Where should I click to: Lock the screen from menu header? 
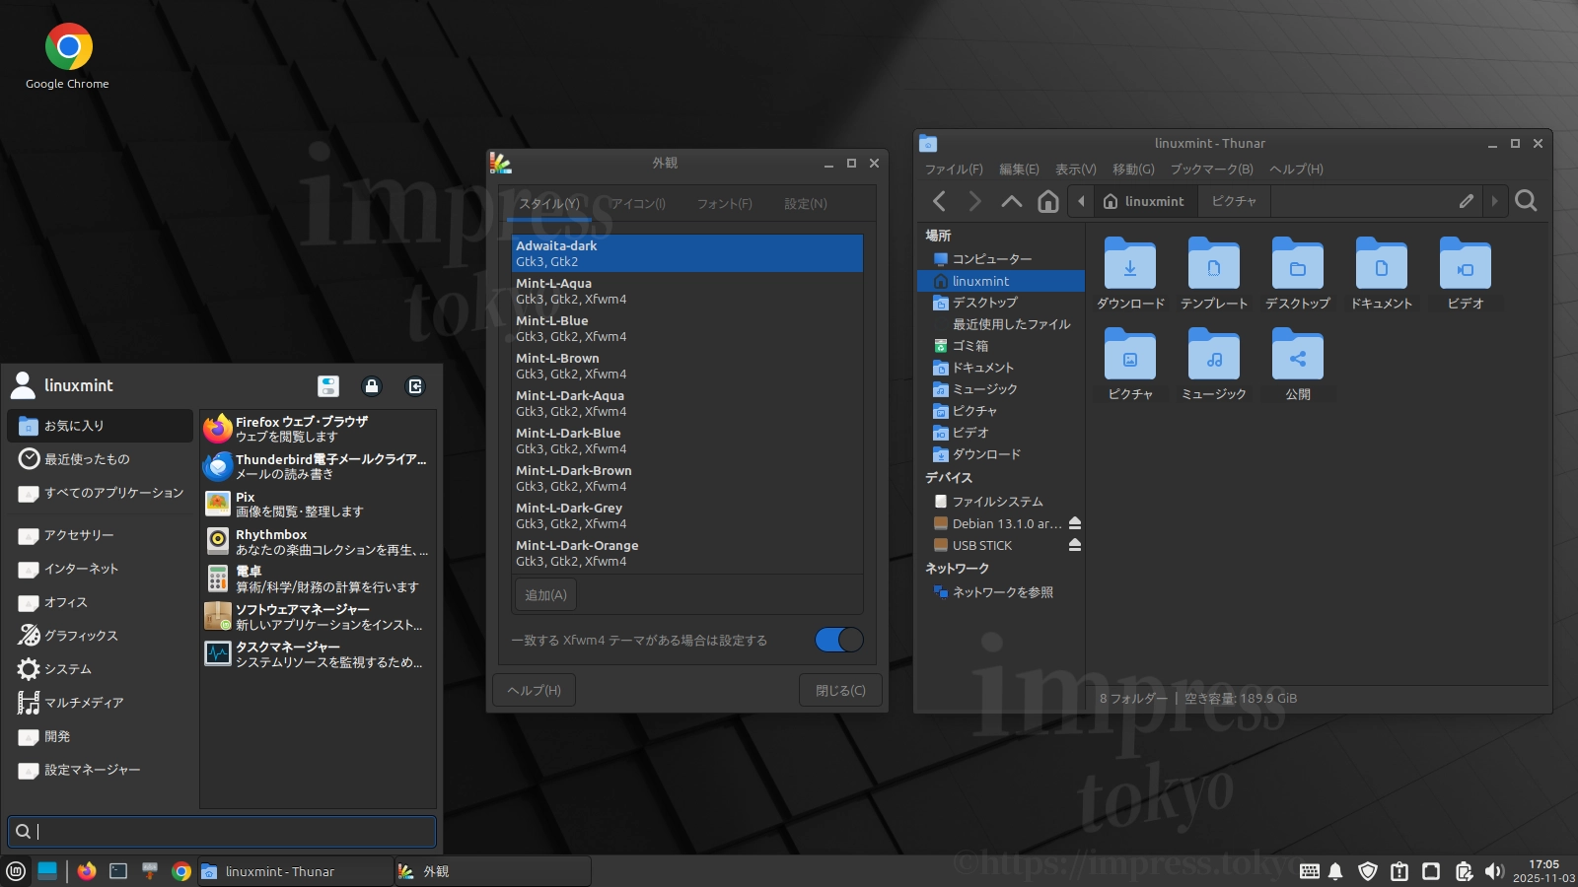[x=372, y=386]
